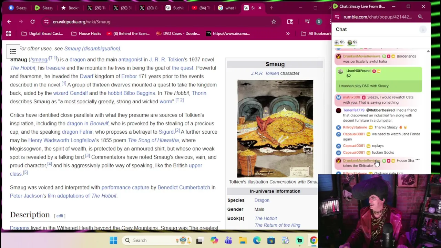Click the KillroyStabone username on Thanks Sleazy message
Viewport: 441px width, 248px height.
tap(355, 127)
